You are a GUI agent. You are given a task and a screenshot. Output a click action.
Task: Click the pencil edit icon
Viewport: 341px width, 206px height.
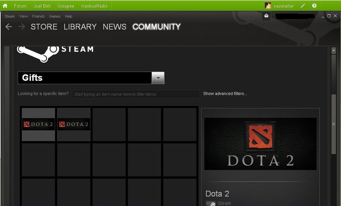[x=303, y=6]
